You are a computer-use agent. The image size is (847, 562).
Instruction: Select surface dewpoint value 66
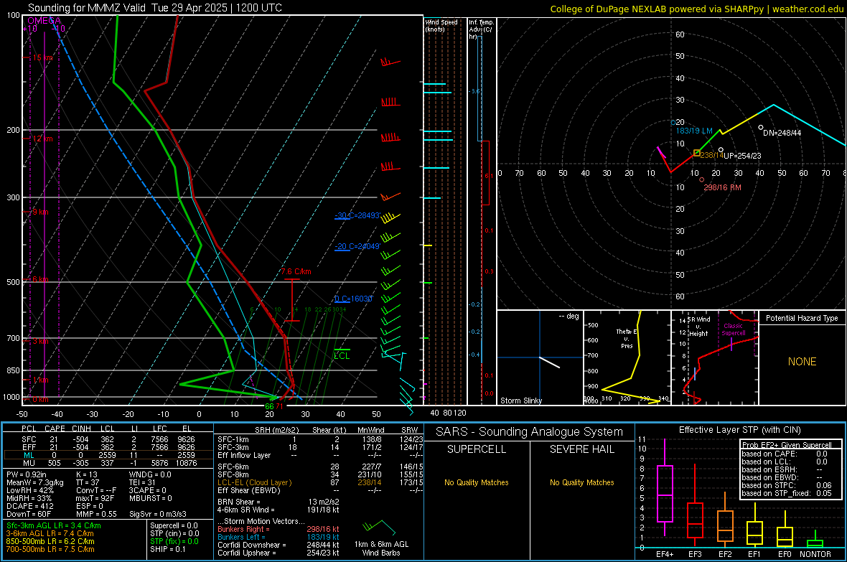268,406
